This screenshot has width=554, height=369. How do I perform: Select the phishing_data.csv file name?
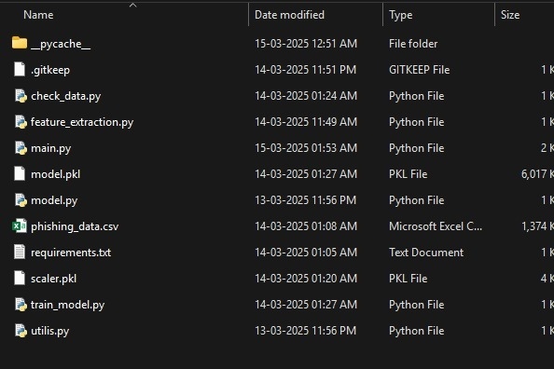tap(75, 226)
